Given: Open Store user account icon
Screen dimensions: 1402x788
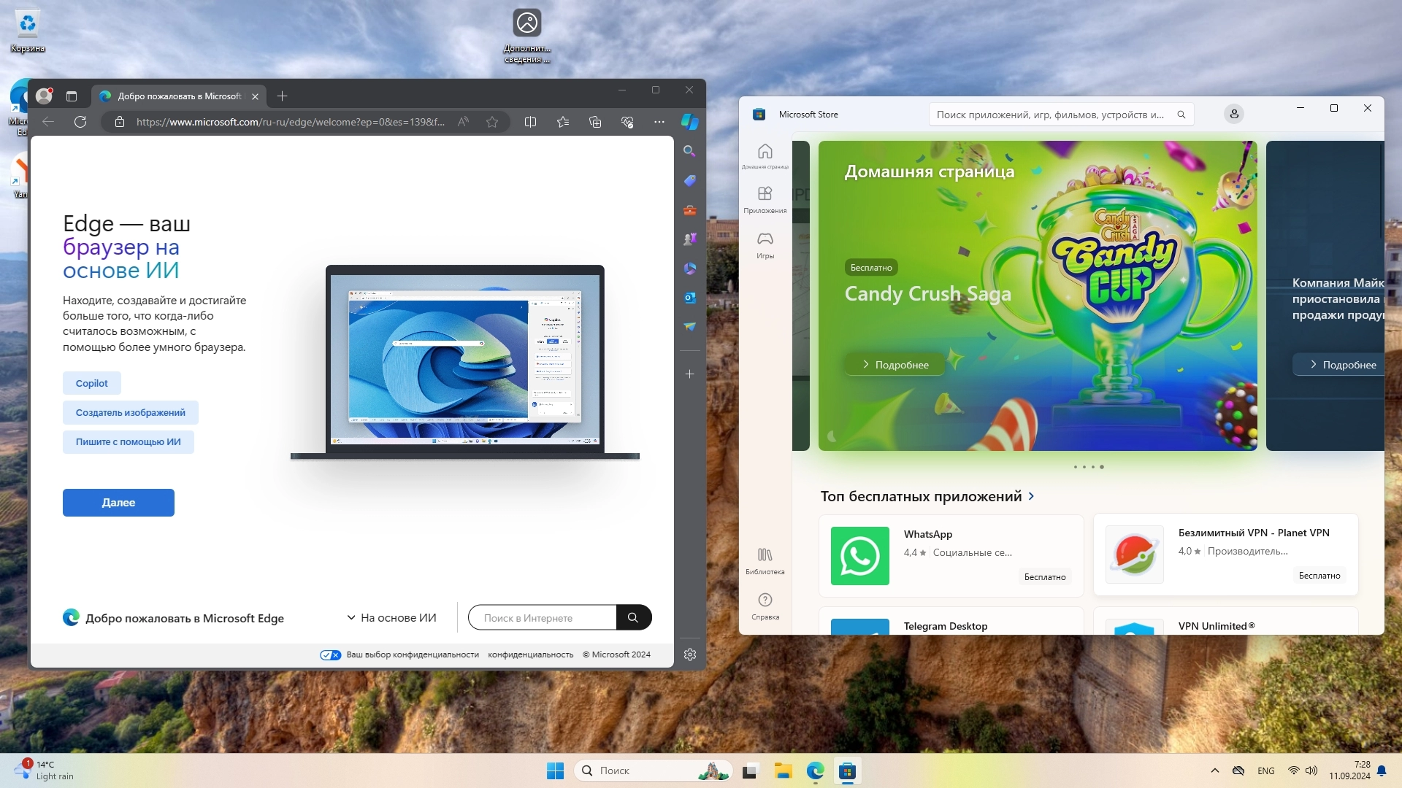Looking at the screenshot, I should tap(1233, 114).
